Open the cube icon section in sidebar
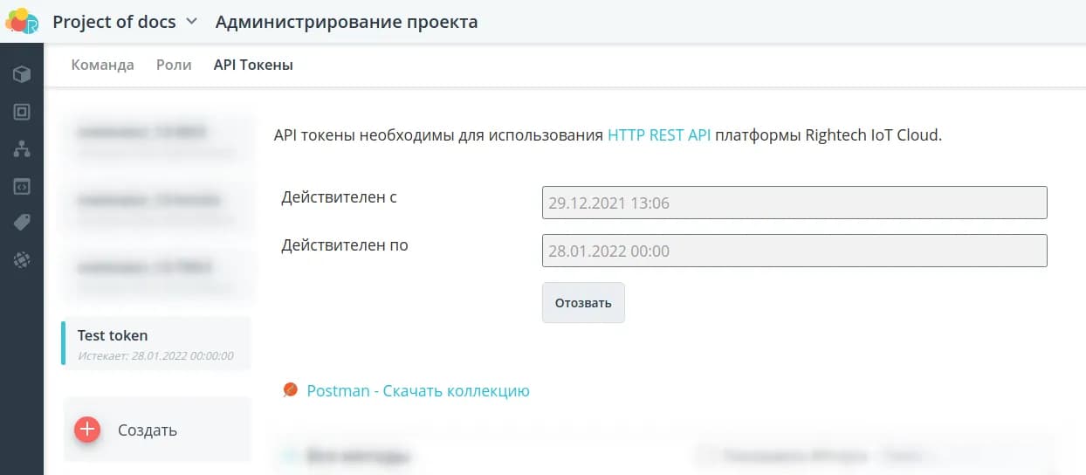The width and height of the screenshot is (1086, 475). (22, 74)
